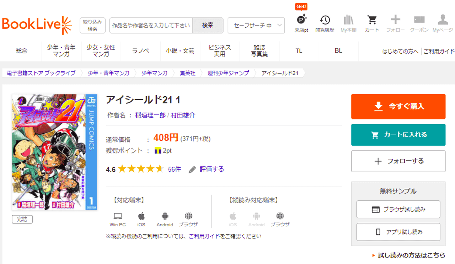Click the 評価する pencil rating link
Viewport: 455px width, 264px height.
tap(207, 169)
